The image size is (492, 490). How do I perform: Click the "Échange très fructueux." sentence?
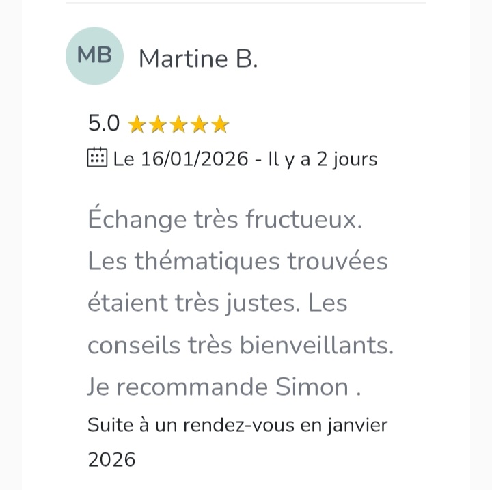224,219
